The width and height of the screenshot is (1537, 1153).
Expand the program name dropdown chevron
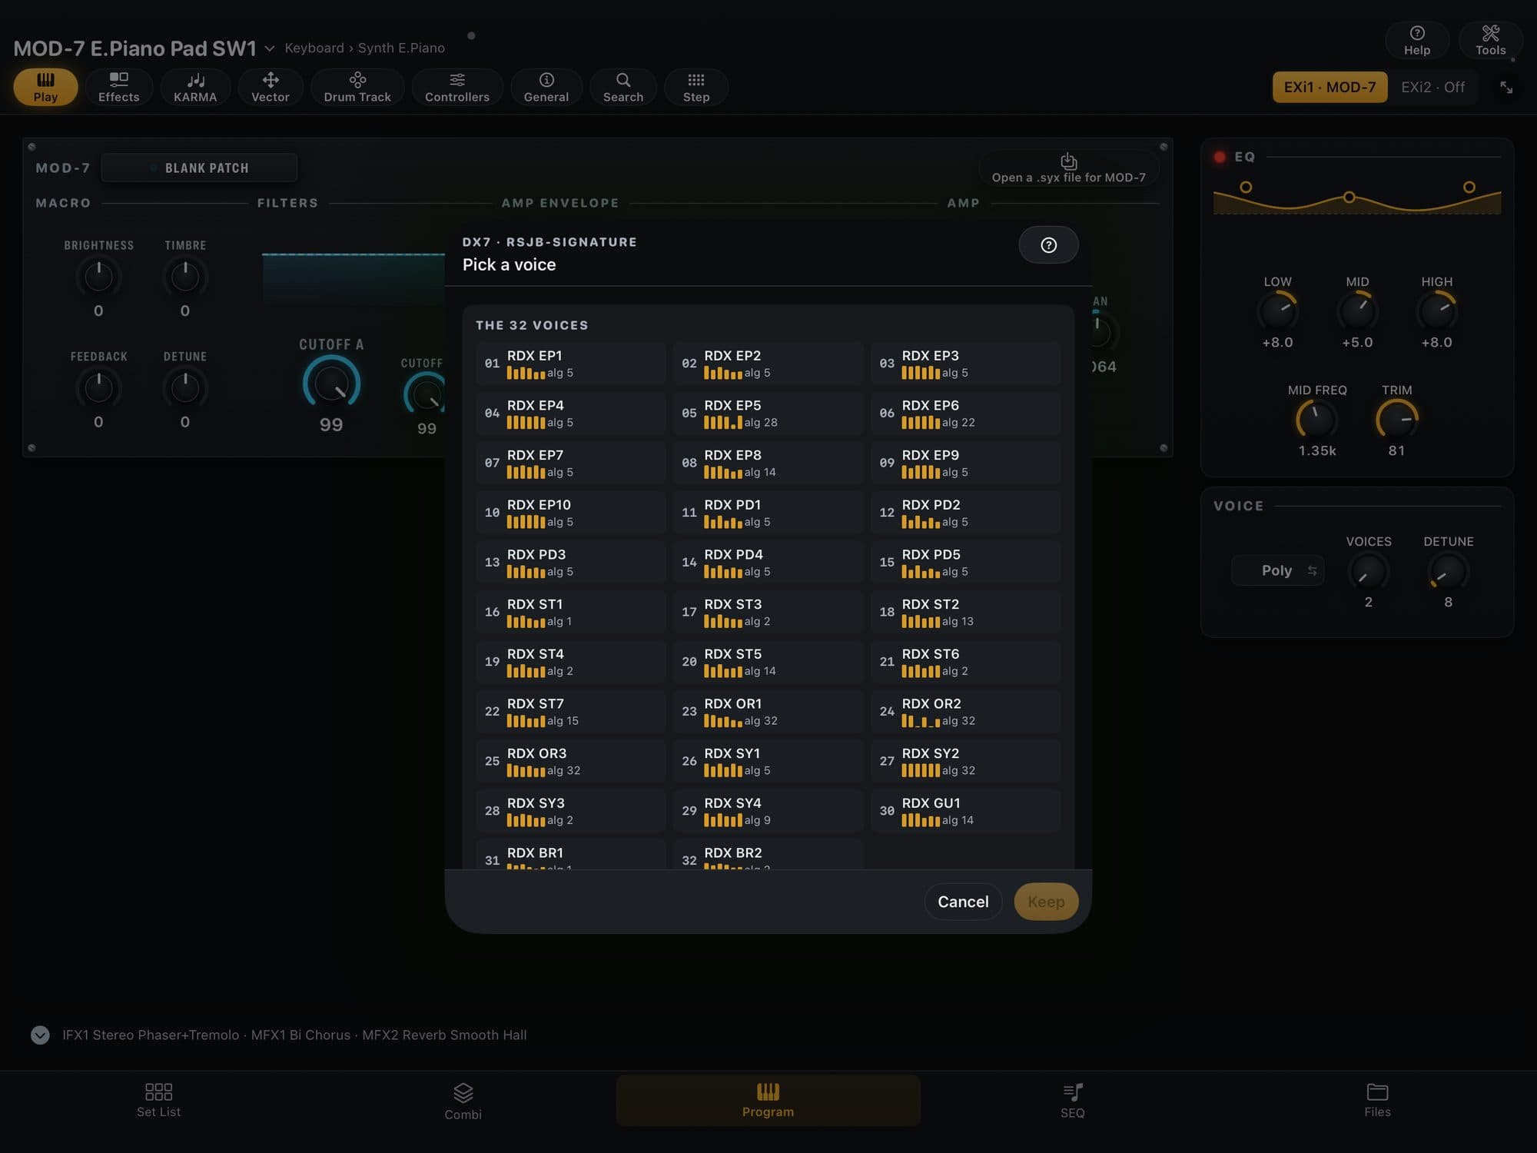coord(270,48)
